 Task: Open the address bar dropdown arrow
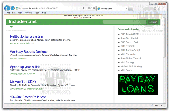tap(86, 8)
